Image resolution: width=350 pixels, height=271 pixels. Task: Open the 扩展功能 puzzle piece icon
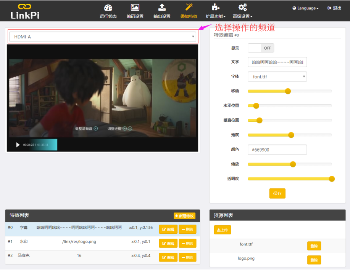215,7
